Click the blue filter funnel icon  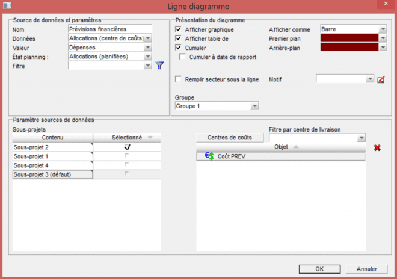159,66
